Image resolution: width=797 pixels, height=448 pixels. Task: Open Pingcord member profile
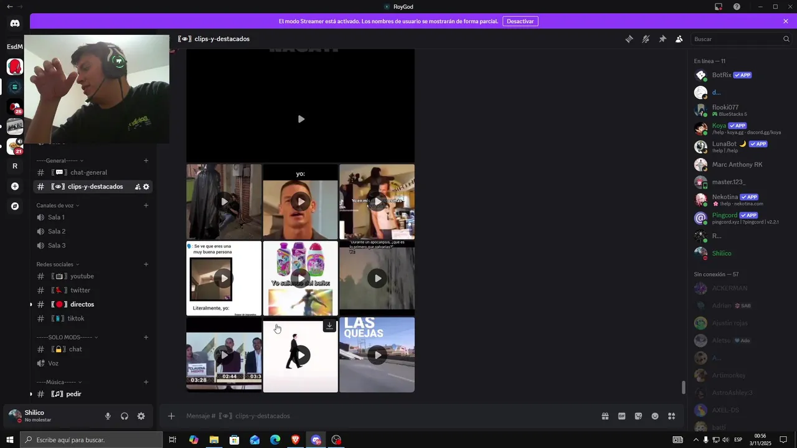(741, 218)
